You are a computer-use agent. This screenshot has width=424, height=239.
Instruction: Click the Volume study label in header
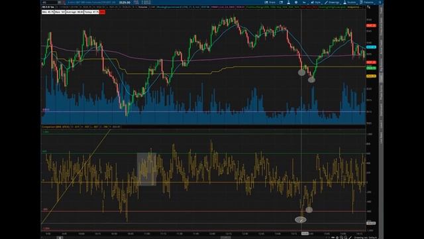pyautogui.click(x=142, y=7)
